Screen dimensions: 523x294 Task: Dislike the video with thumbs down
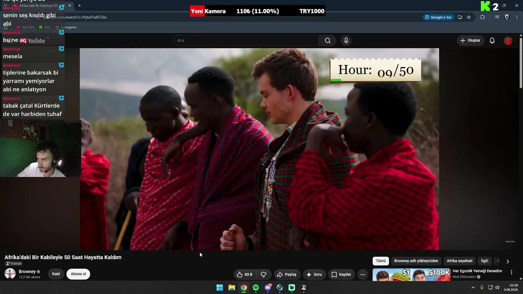pos(264,274)
